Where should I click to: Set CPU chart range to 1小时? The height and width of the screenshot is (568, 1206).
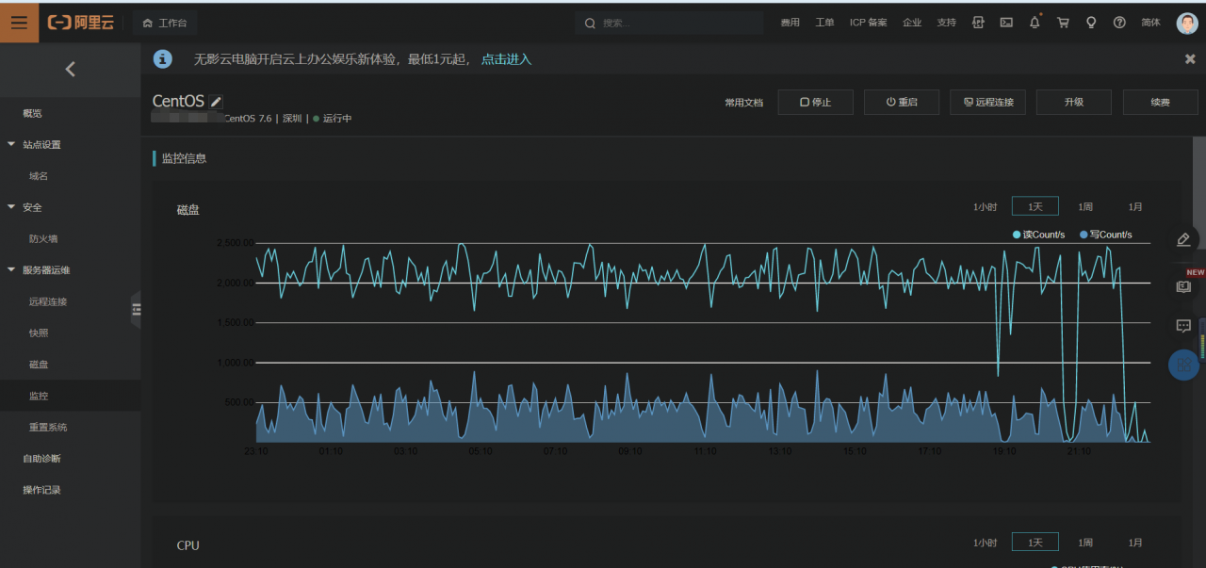pos(986,543)
